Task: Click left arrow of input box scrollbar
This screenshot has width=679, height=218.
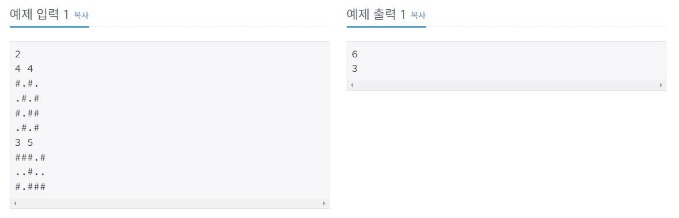Action: tap(16, 203)
